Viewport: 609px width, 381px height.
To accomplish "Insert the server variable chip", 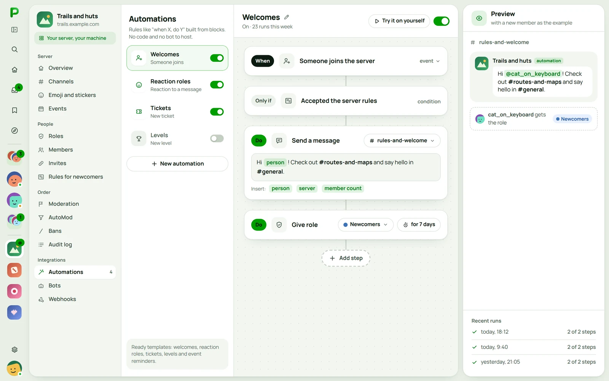I will 307,189.
